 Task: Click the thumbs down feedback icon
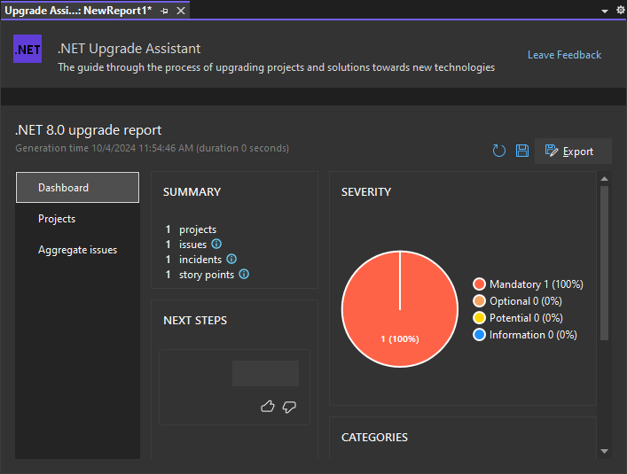289,407
